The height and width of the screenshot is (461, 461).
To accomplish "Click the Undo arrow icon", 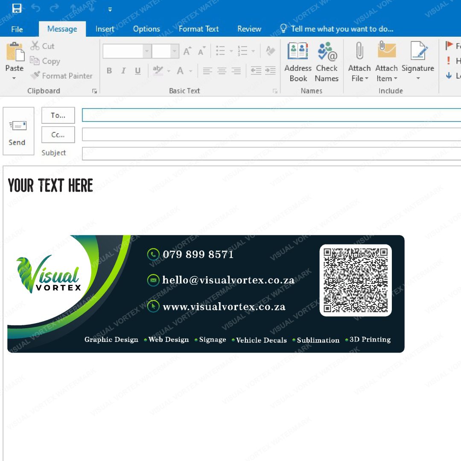I will 35,8.
